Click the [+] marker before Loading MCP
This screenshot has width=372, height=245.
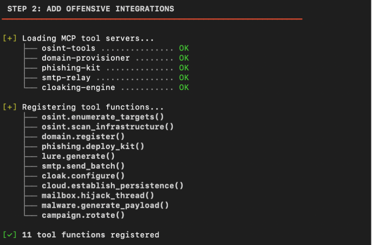pyautogui.click(x=10, y=38)
